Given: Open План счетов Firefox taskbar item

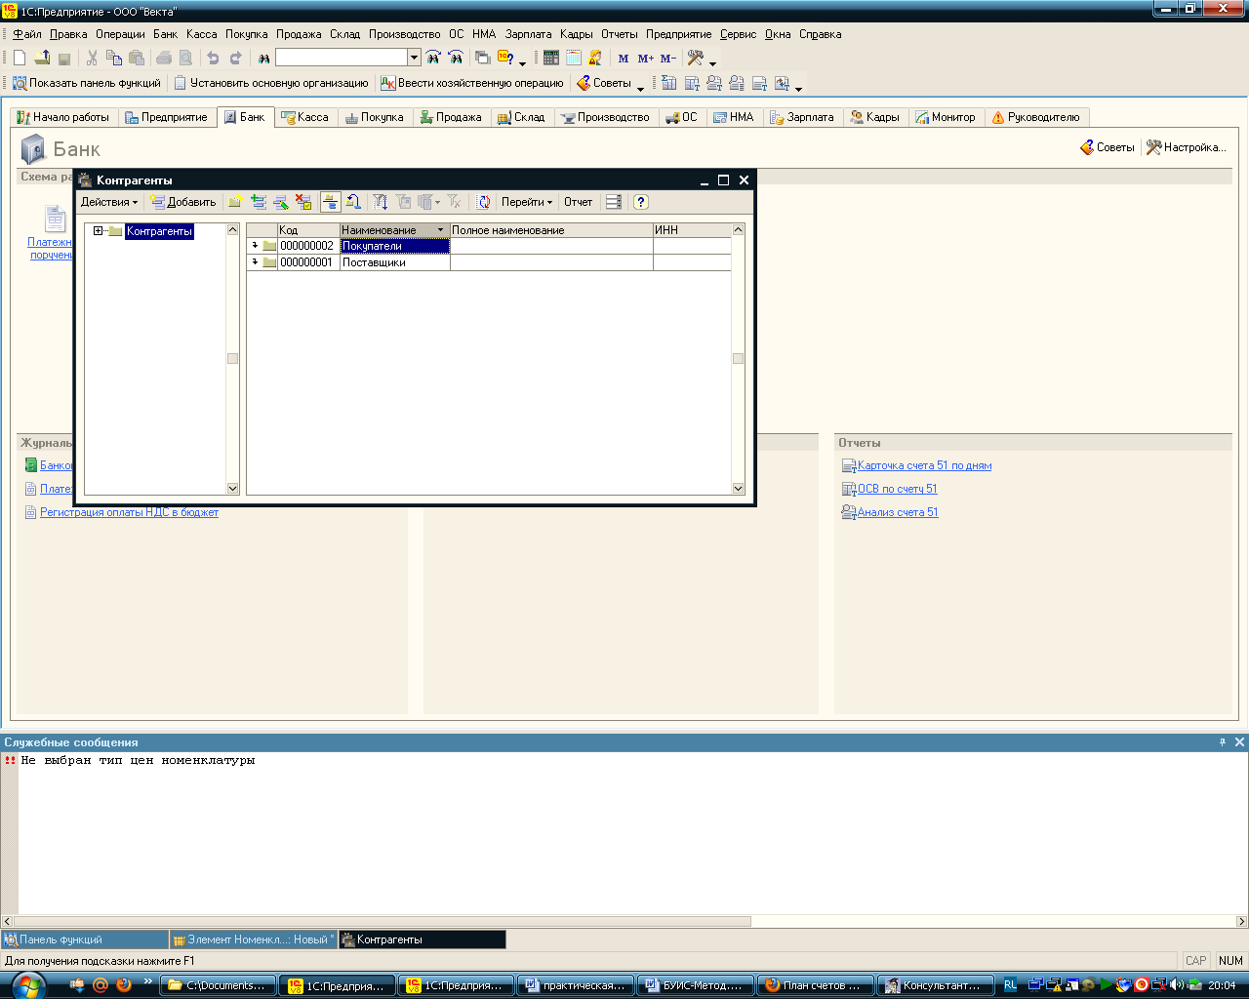Looking at the screenshot, I should click(816, 985).
